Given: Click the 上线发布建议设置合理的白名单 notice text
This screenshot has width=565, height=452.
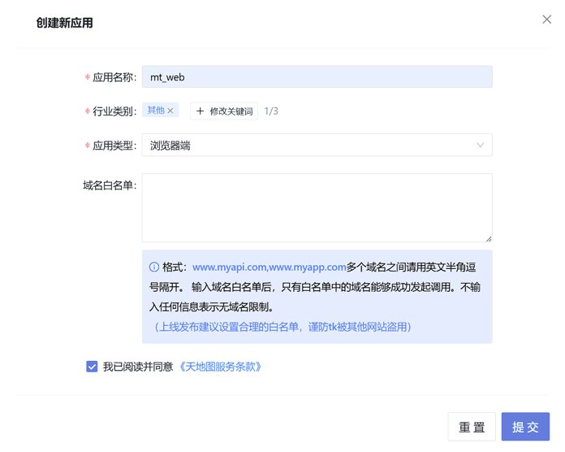Looking at the screenshot, I should [282, 327].
